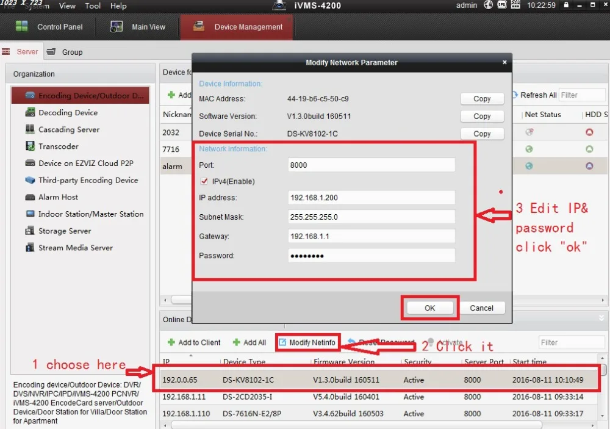This screenshot has width=610, height=429.
Task: Switch to the Group tab
Action: pyautogui.click(x=65, y=52)
